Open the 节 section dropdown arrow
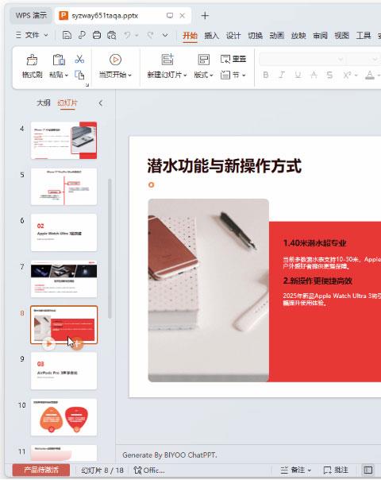 pos(244,75)
